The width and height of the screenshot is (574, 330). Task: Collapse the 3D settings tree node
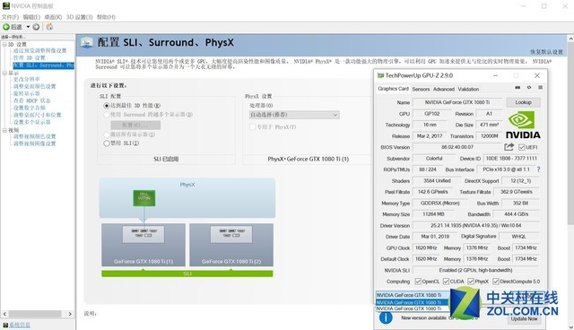4,44
